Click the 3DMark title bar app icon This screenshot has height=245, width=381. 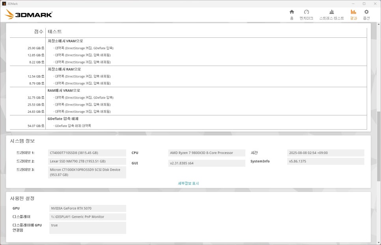pyautogui.click(x=4, y=4)
